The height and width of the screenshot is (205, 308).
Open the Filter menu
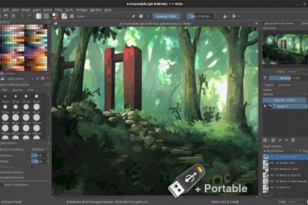point(58,9)
